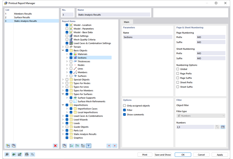233x159 pixels.
Task: Click the select numbers list icon
Action: (223, 127)
